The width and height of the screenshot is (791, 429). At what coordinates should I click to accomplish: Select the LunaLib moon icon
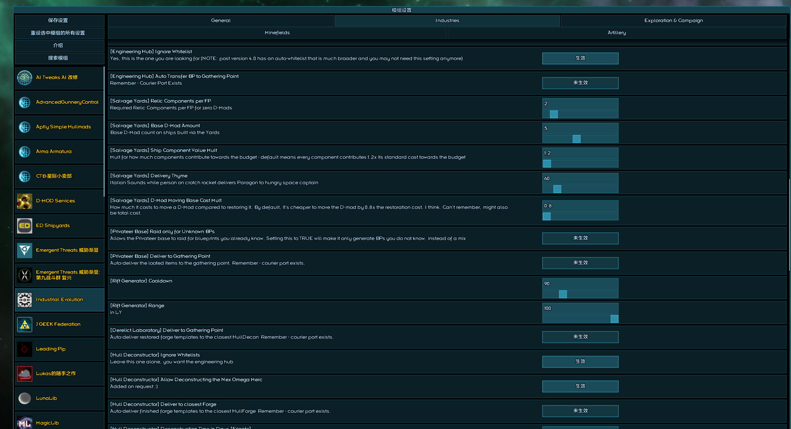25,398
